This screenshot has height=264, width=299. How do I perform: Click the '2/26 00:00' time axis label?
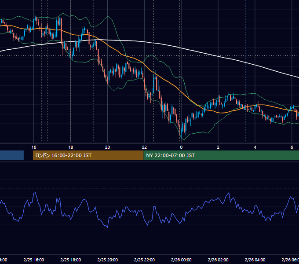(181, 260)
